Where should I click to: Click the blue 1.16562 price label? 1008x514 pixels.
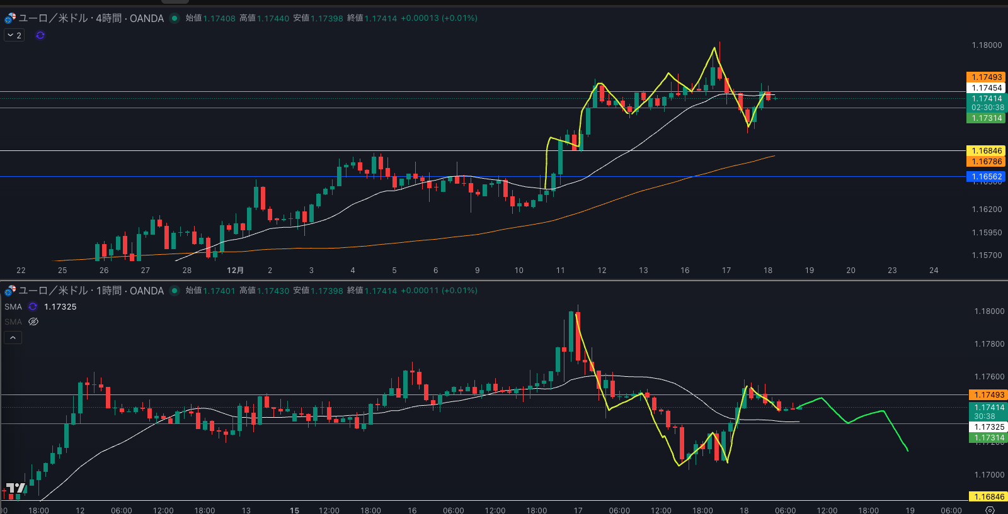click(986, 177)
